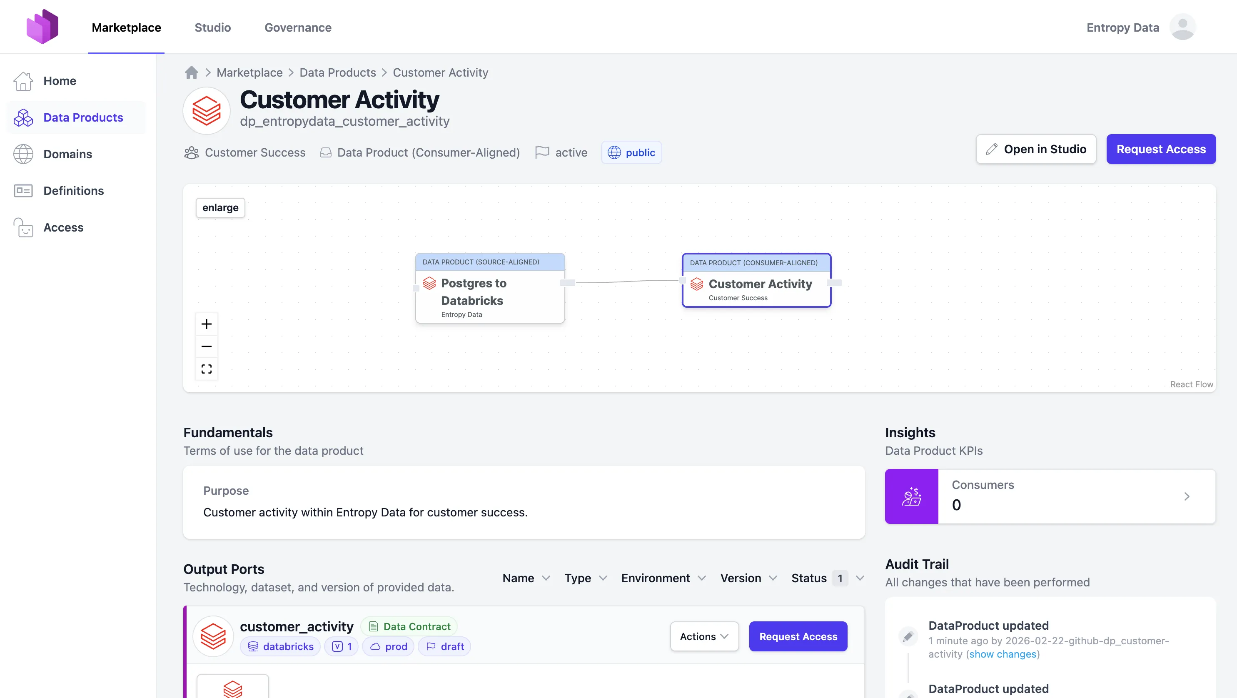Screen dimensions: 1237x698
Task: Switch to the Studio tab
Action: pyautogui.click(x=213, y=27)
